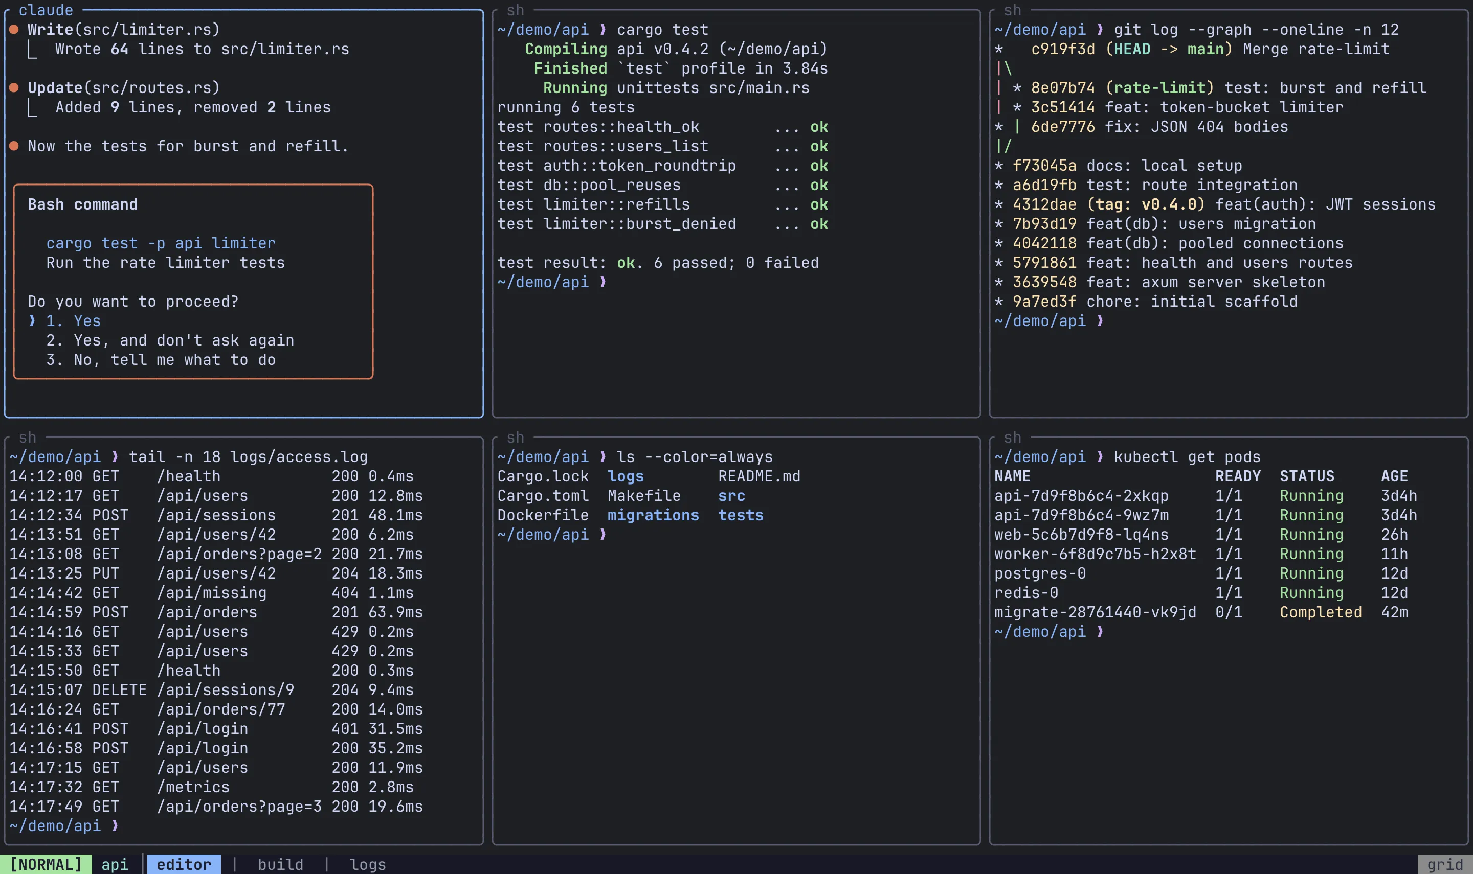Click the '(rate-limit)' branch label

pyautogui.click(x=1159, y=88)
